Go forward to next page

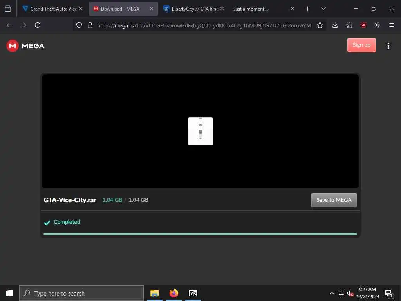23,25
